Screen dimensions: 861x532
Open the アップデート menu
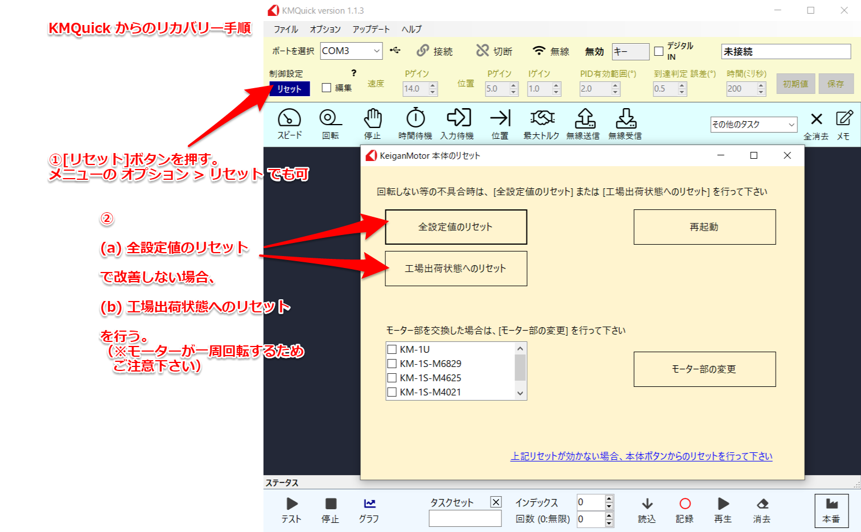coord(371,29)
